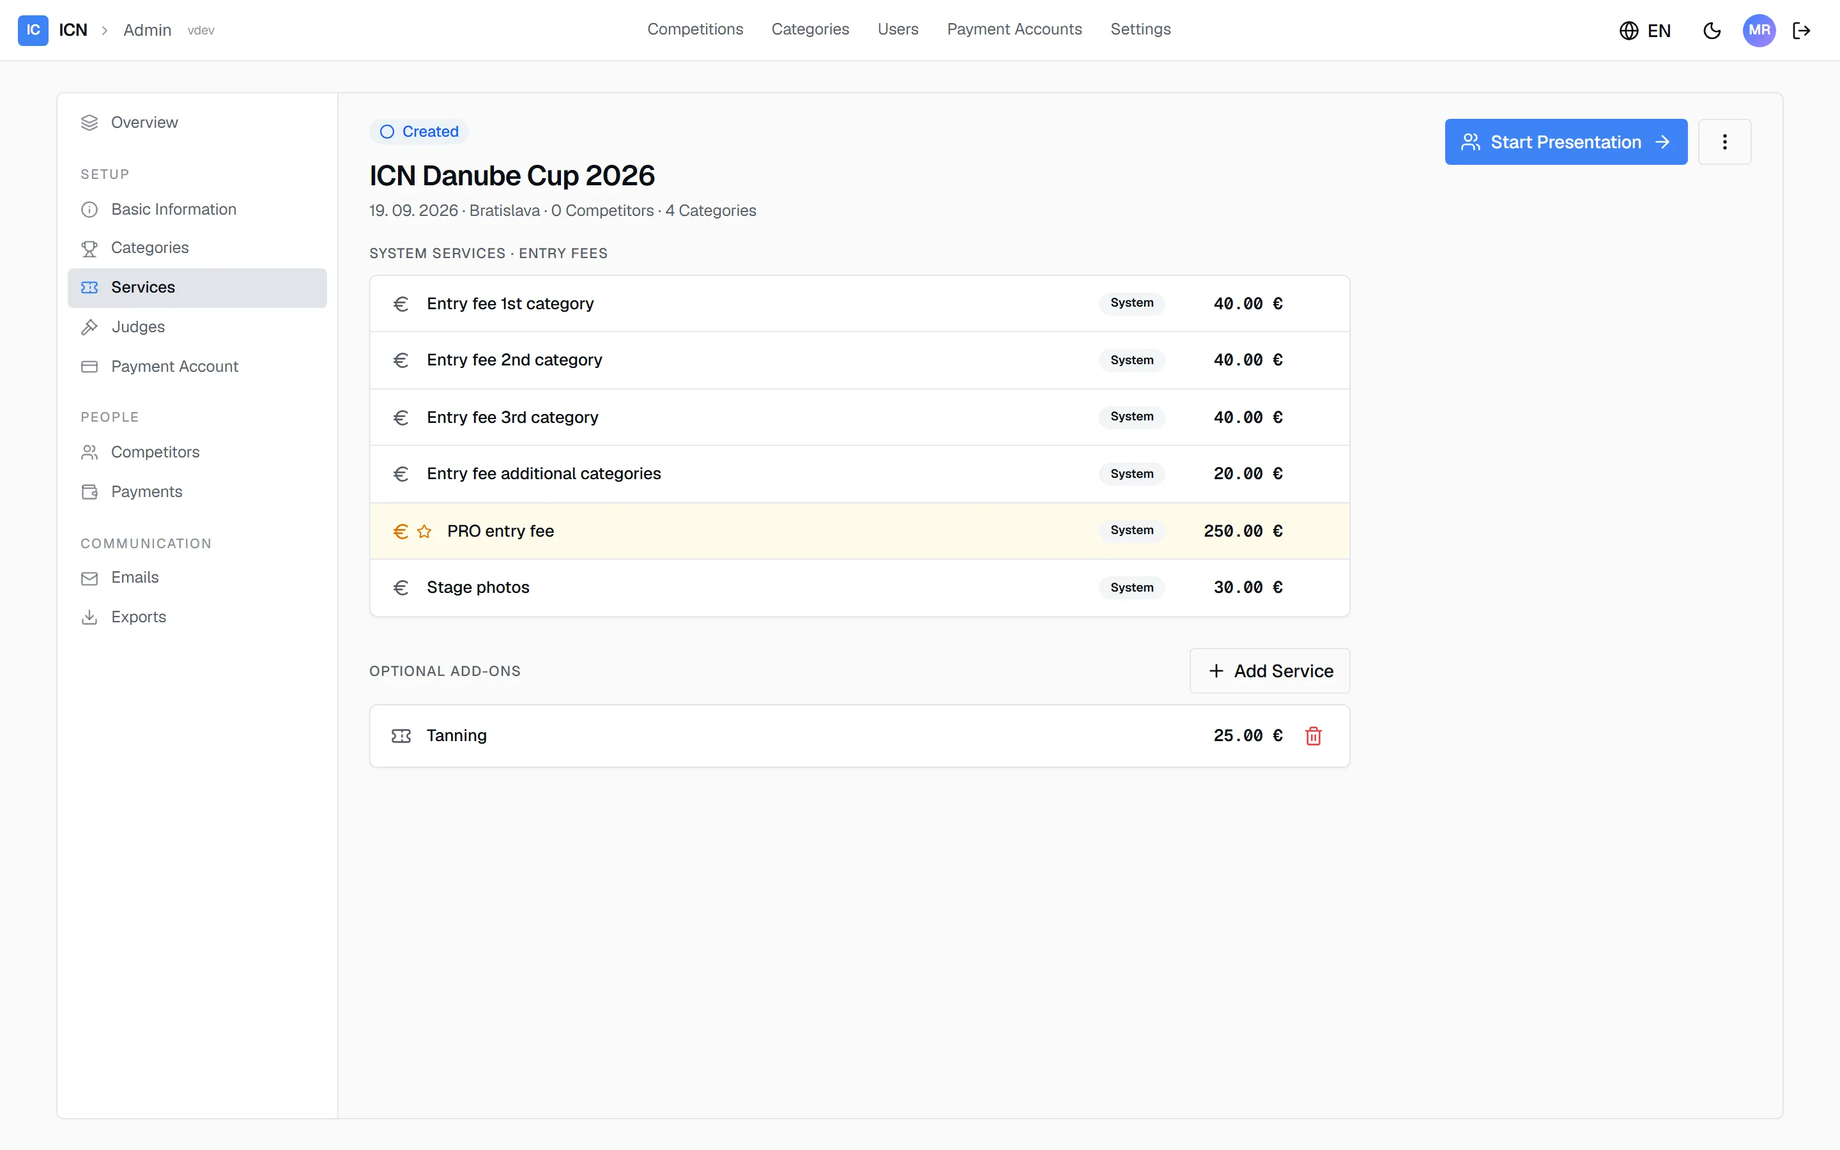Click System badge on PRO entry fee row
The image size is (1840, 1150).
point(1131,530)
